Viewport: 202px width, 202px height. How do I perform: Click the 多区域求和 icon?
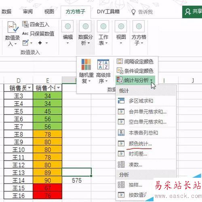tap(121, 101)
